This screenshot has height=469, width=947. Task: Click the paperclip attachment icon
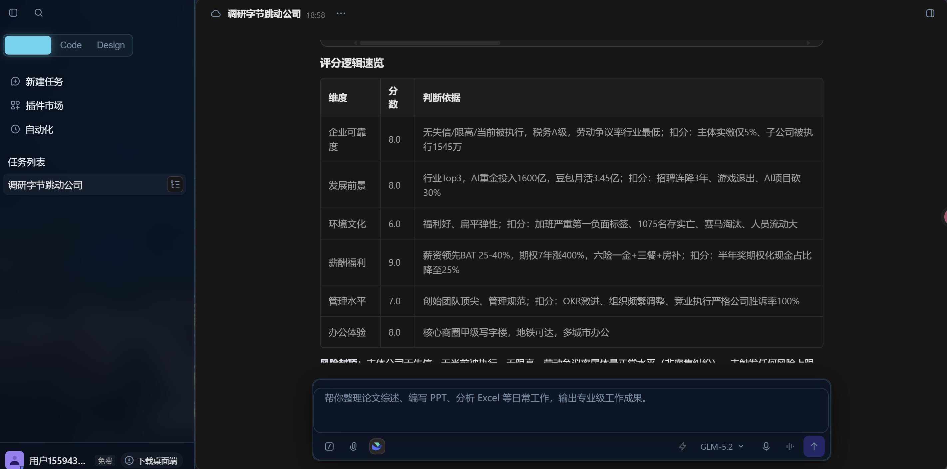pyautogui.click(x=353, y=447)
